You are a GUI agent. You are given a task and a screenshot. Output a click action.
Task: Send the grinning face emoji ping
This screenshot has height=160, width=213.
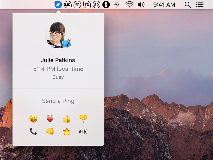tap(33, 119)
